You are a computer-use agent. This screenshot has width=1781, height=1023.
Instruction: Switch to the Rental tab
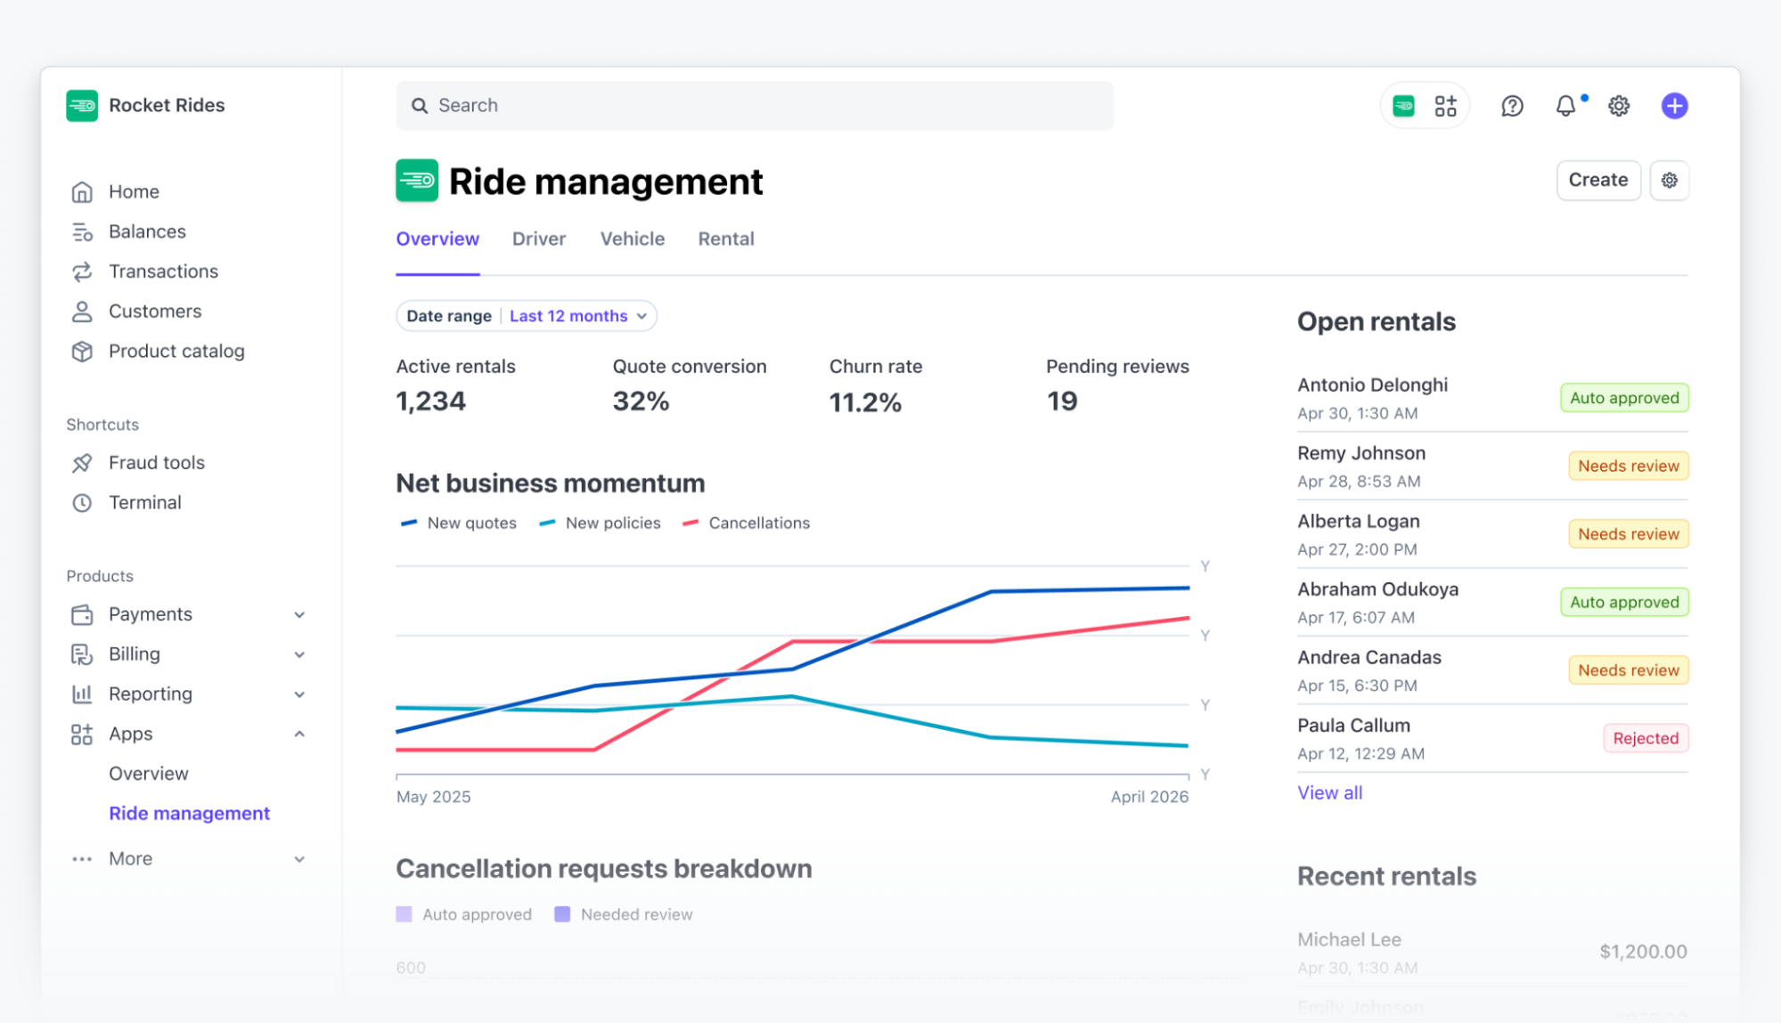coord(726,239)
